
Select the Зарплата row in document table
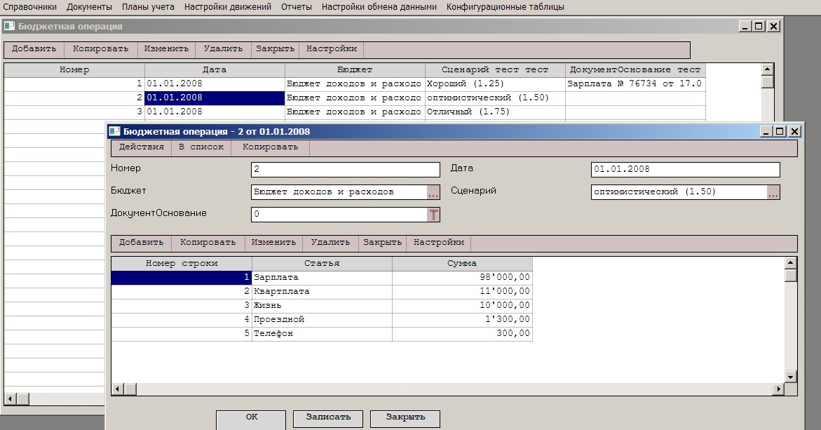pos(322,278)
